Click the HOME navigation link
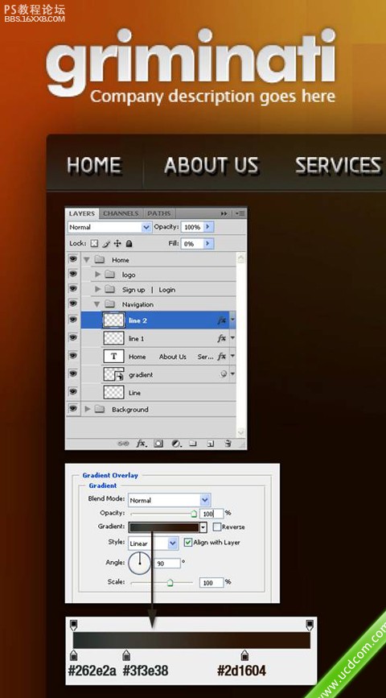This screenshot has height=698, width=386. [94, 166]
